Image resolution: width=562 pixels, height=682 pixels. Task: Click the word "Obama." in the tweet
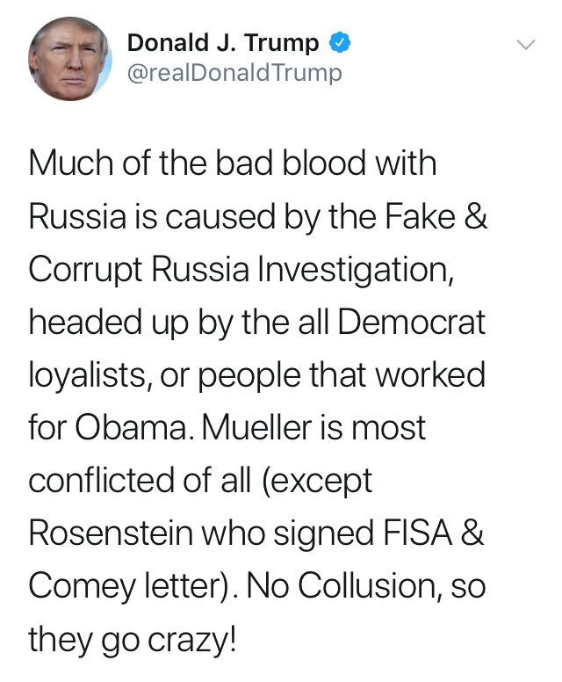point(133,428)
